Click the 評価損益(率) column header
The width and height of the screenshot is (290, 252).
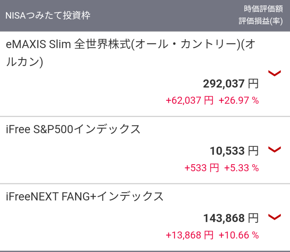click(x=261, y=22)
